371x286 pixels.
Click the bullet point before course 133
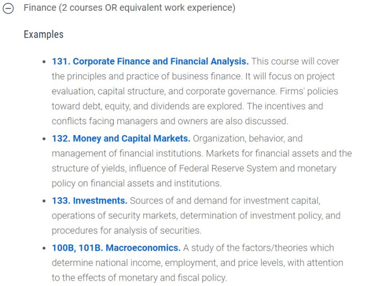click(44, 201)
